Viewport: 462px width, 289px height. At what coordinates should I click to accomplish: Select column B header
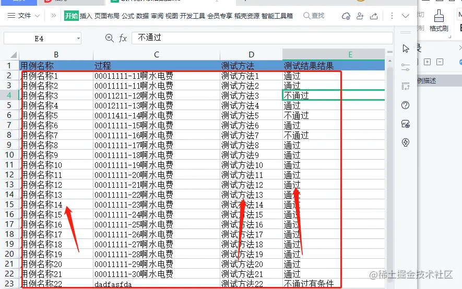point(56,55)
